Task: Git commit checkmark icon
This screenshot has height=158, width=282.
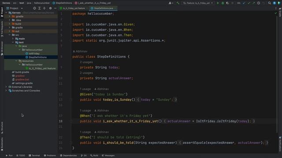Action: (x=249, y=3)
